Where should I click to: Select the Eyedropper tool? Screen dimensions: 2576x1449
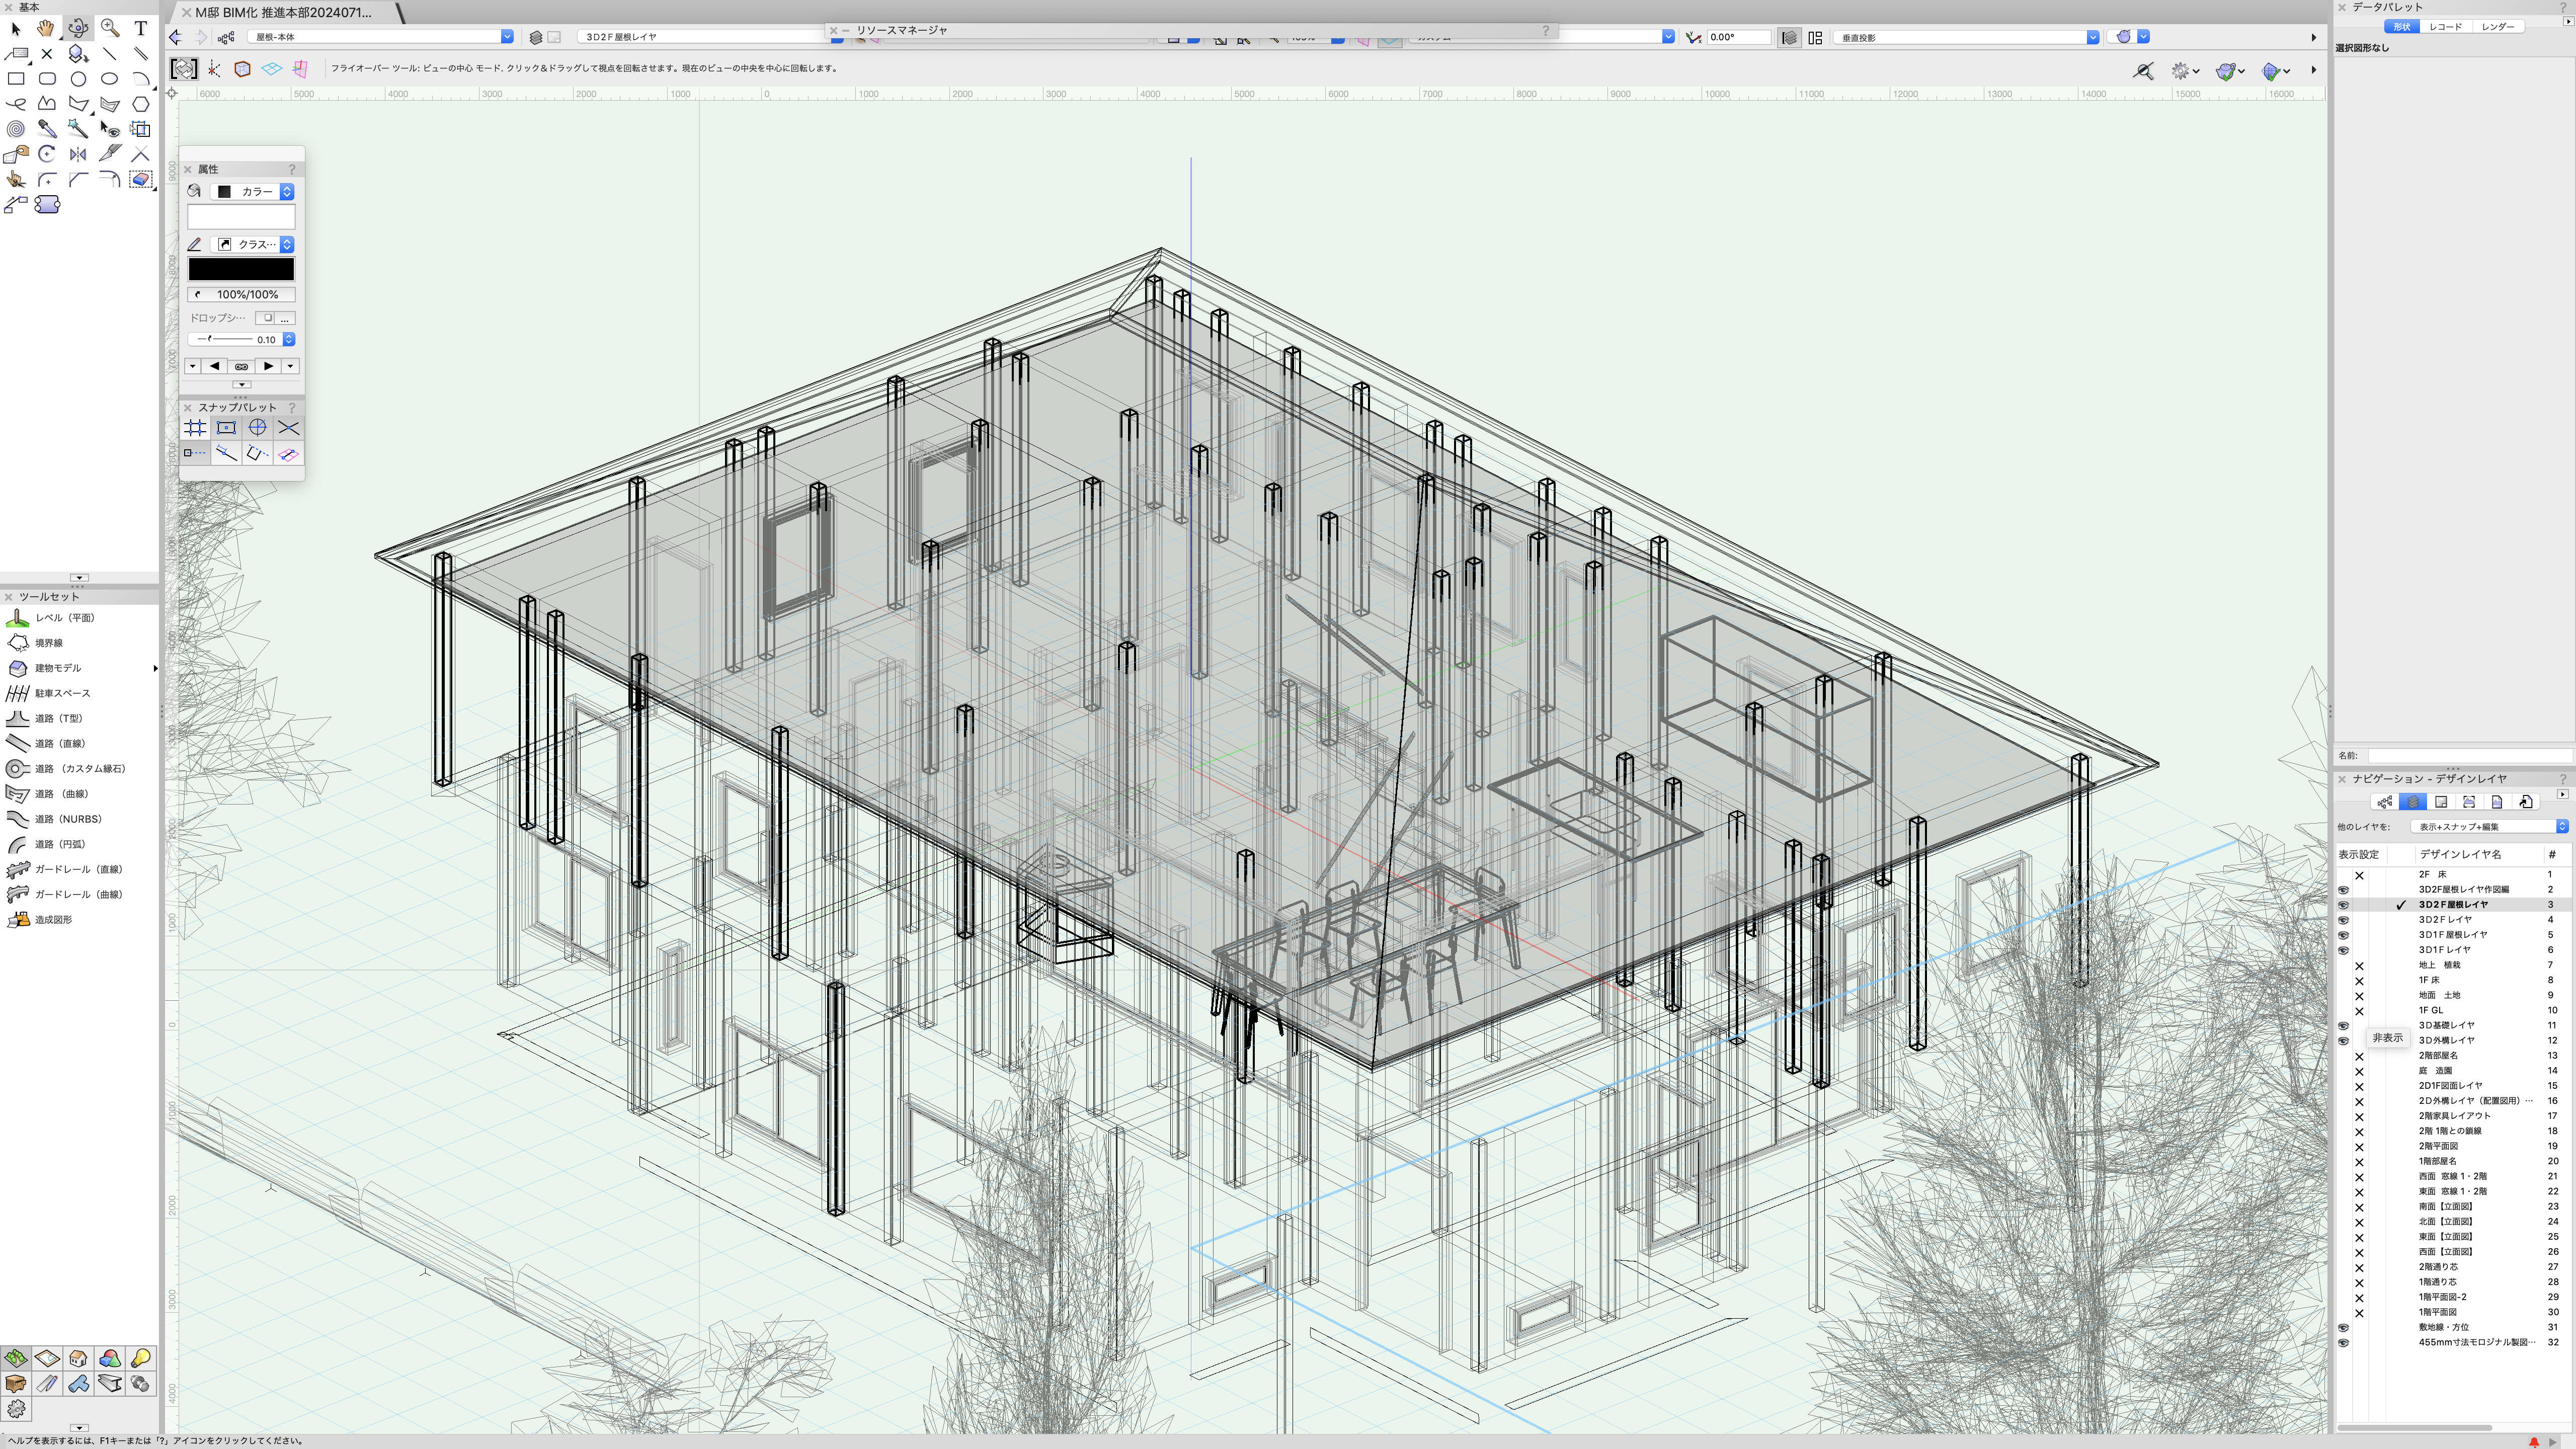pyautogui.click(x=47, y=129)
